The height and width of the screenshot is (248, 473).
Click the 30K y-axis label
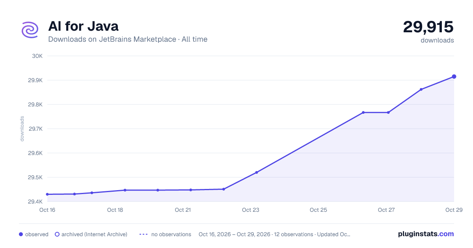point(37,56)
